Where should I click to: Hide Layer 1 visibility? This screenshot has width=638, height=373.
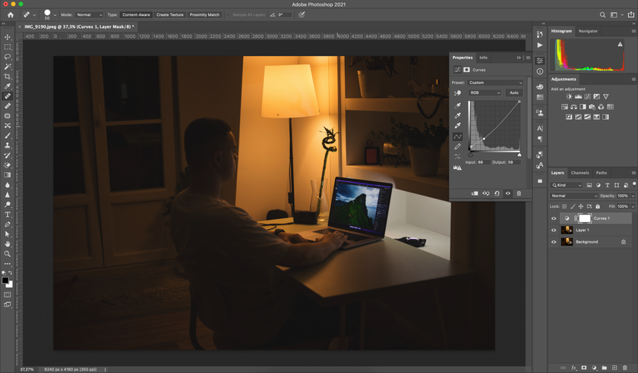[554, 230]
